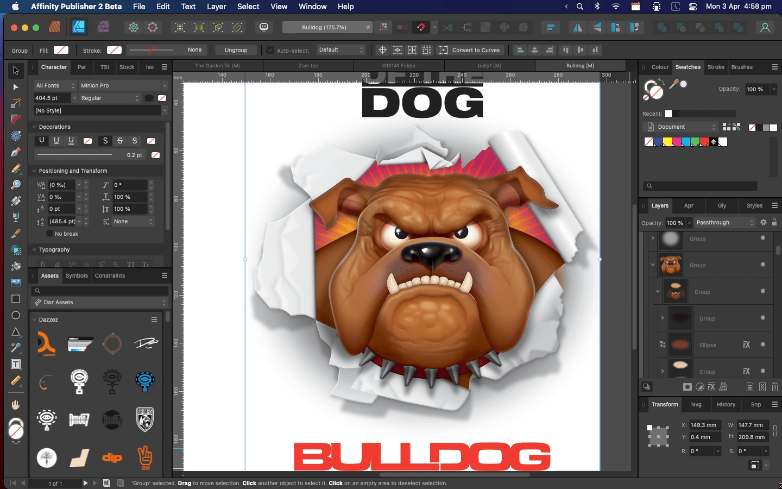Toggle the Auto-select checkbox
This screenshot has height=489, width=782.
270,50
